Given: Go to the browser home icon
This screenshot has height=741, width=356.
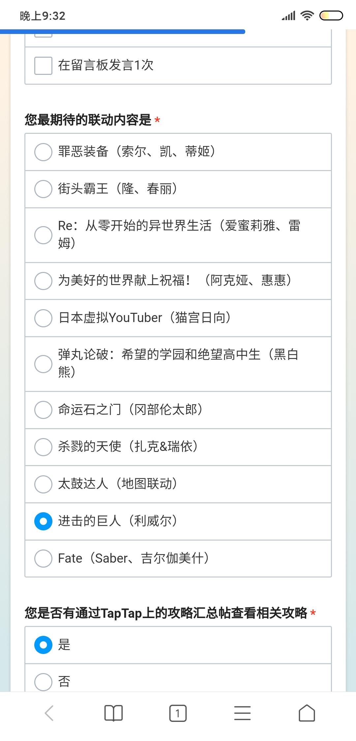Looking at the screenshot, I should pyautogui.click(x=307, y=713).
